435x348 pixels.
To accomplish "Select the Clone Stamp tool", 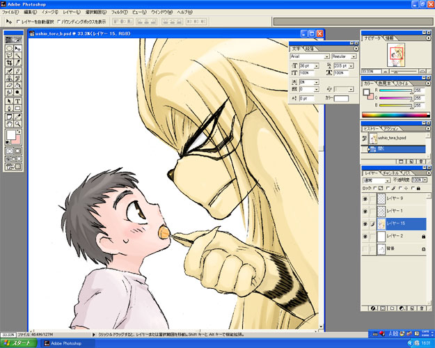I will tap(9, 79).
